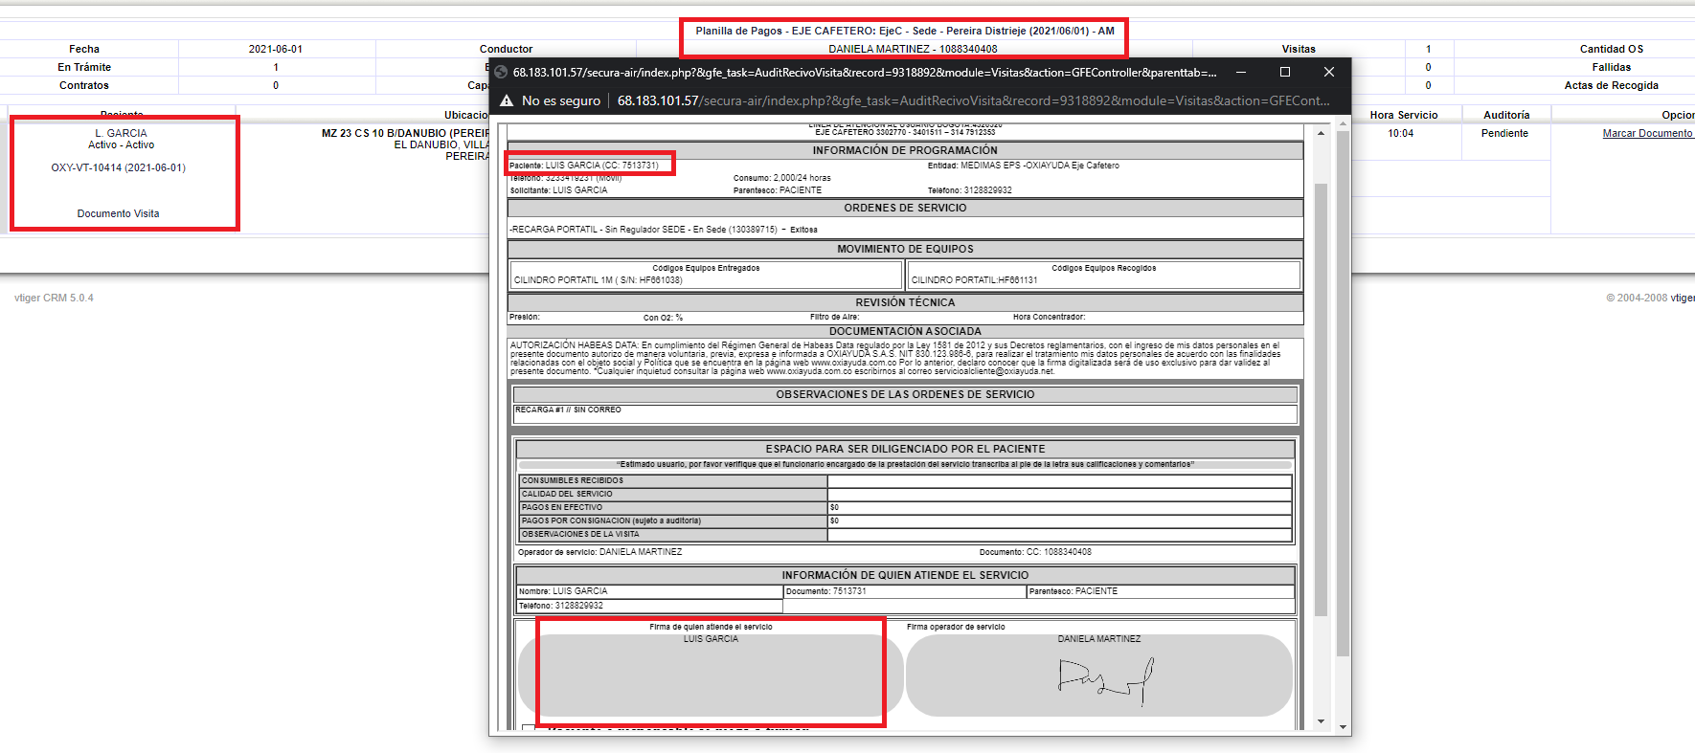Click the 'MOVIMIENTO DE EQUIPOS' section header
1695x753 pixels.
905,249
